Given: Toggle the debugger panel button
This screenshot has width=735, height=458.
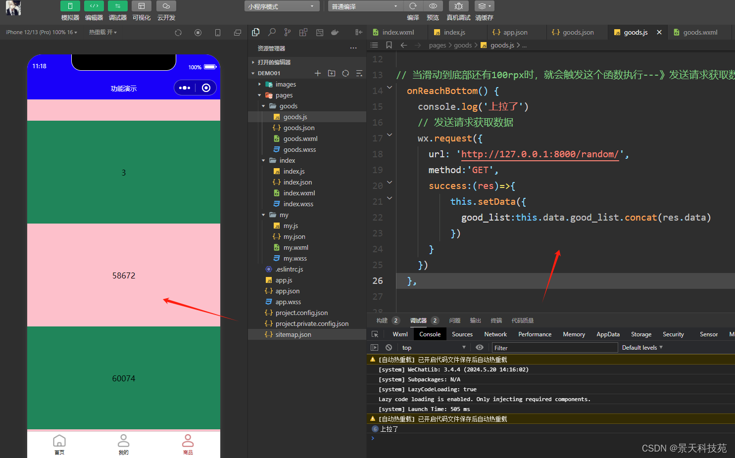Looking at the screenshot, I should 117,6.
